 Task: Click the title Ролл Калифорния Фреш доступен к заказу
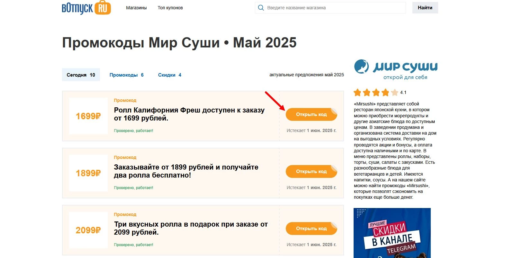click(x=189, y=114)
